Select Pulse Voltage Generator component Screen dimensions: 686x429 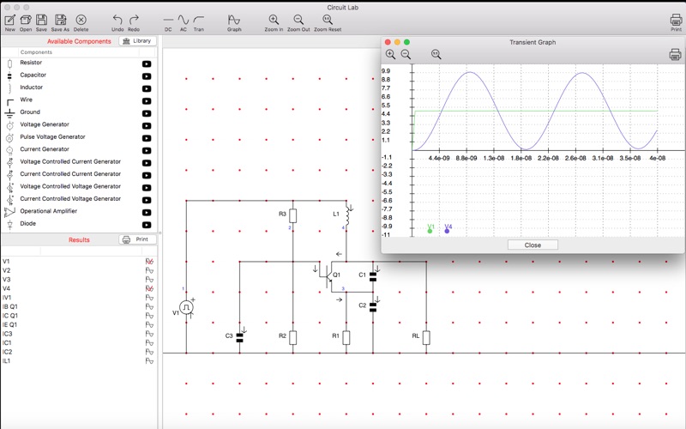coord(53,137)
